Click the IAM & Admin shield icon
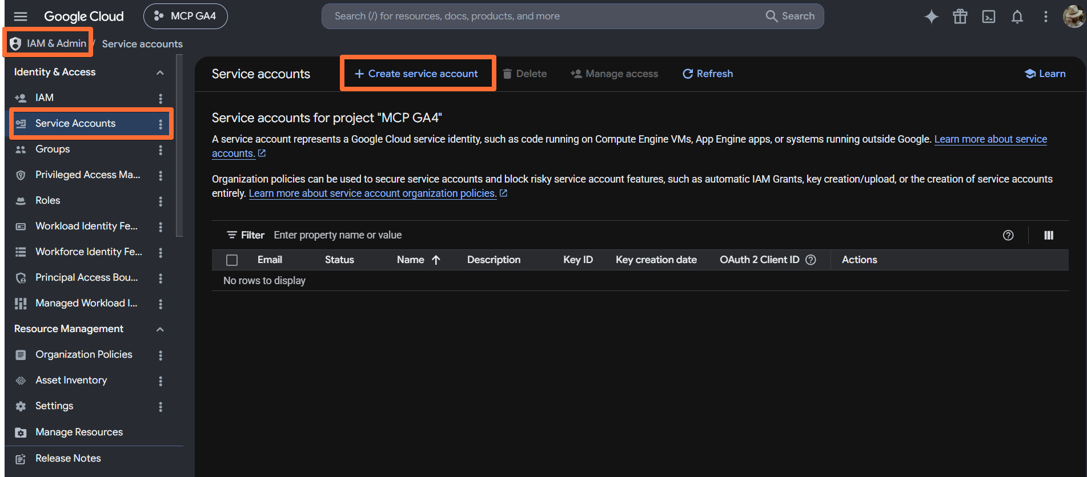1087x477 pixels. tap(15, 43)
